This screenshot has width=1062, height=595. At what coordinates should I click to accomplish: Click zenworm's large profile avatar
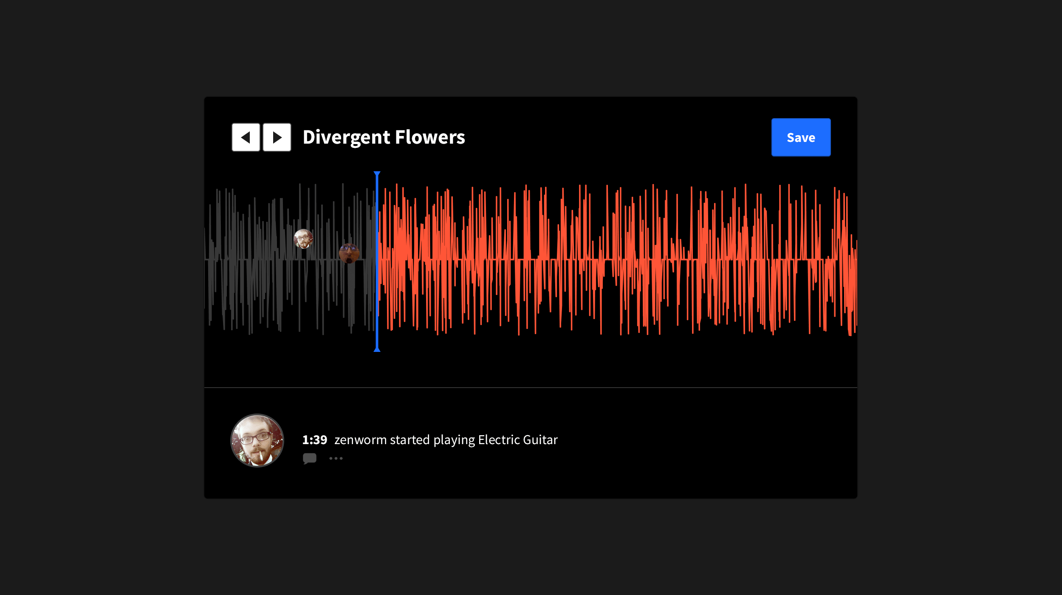click(257, 440)
